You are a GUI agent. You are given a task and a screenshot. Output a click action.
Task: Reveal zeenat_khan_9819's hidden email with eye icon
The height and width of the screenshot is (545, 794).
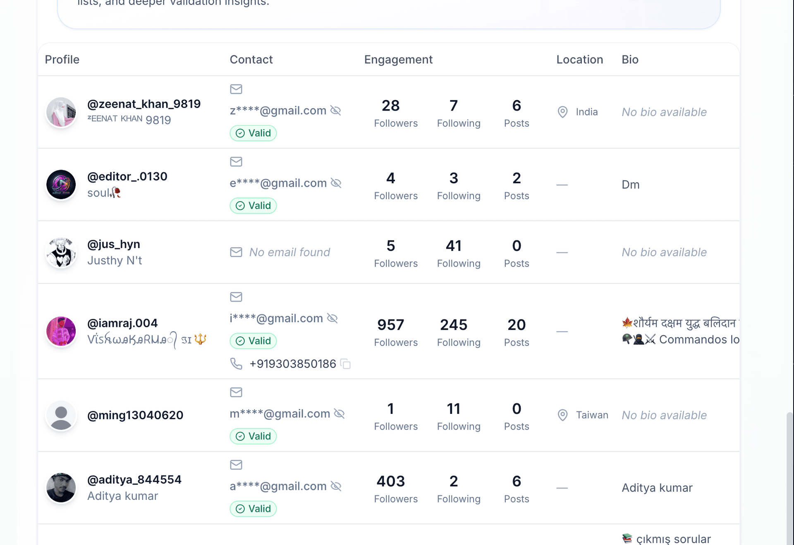(x=336, y=110)
